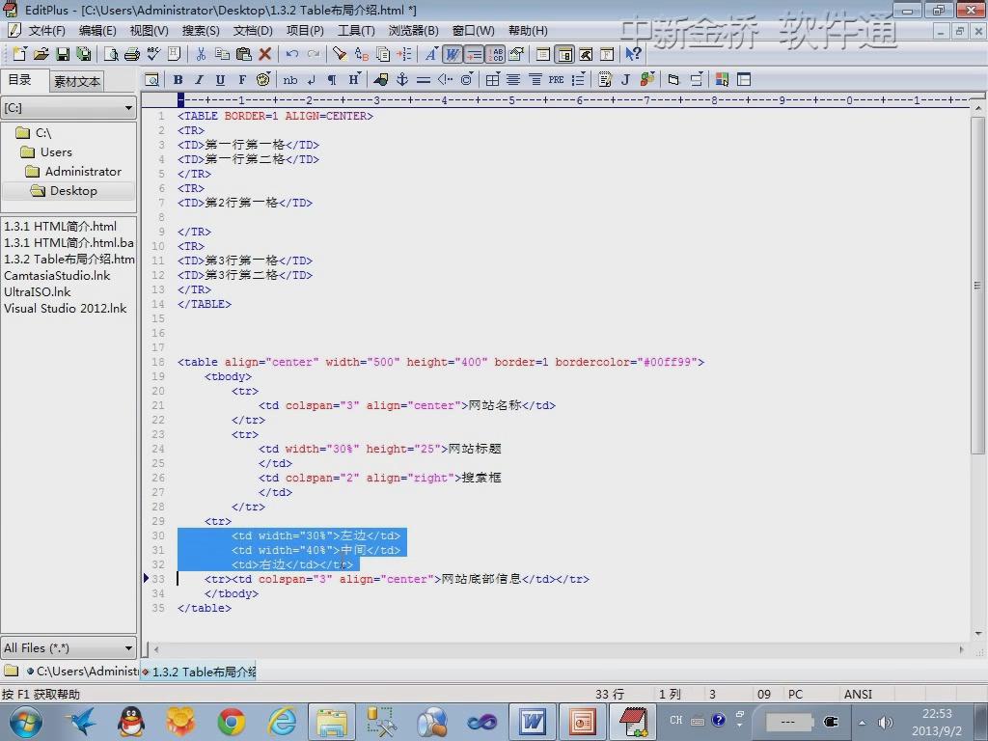Image resolution: width=988 pixels, height=741 pixels.
Task: Click the Save All icon
Action: (x=83, y=54)
